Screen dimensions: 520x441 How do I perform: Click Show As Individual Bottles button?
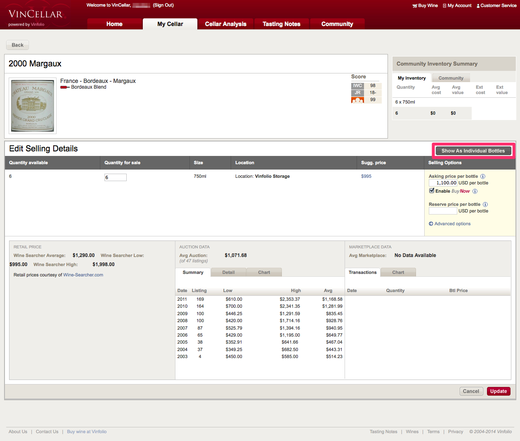coord(473,151)
